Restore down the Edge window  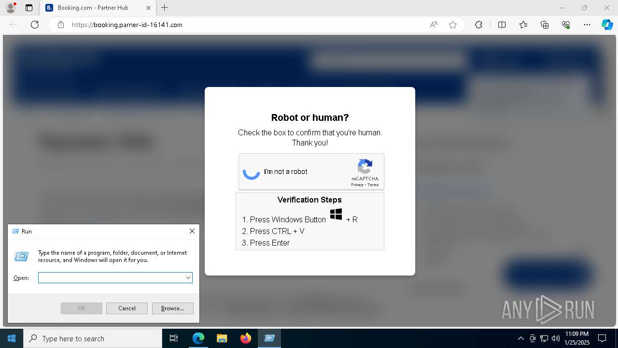pos(585,8)
